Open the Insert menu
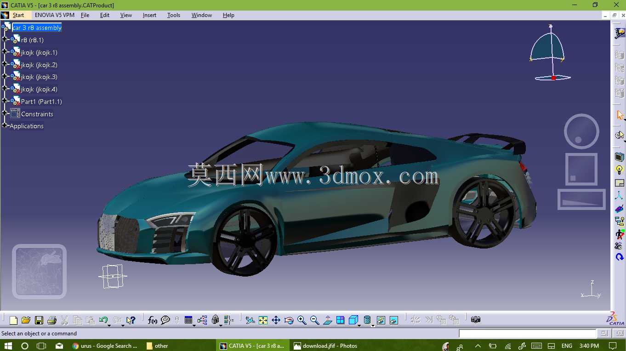 [149, 15]
